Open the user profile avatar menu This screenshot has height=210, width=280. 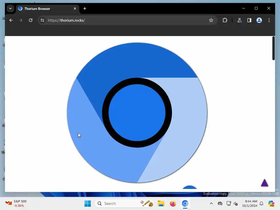click(x=259, y=20)
